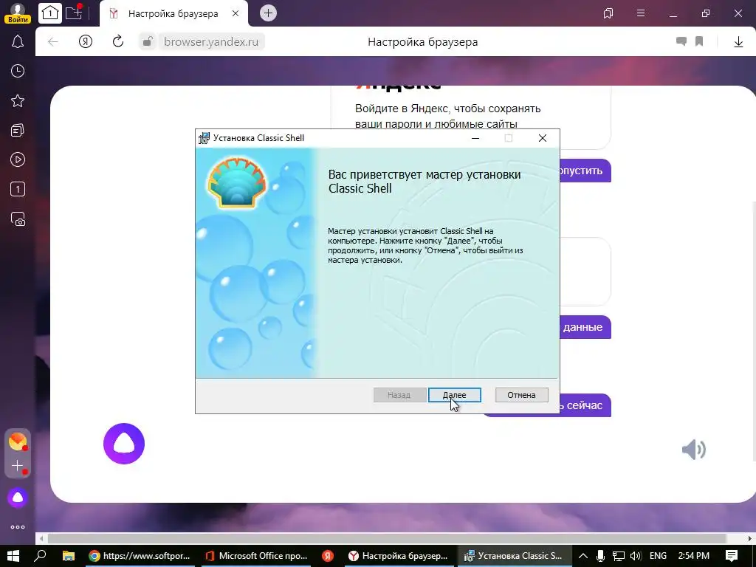This screenshot has height=567, width=756.
Task: Click the purple сейчас button
Action: point(585,405)
